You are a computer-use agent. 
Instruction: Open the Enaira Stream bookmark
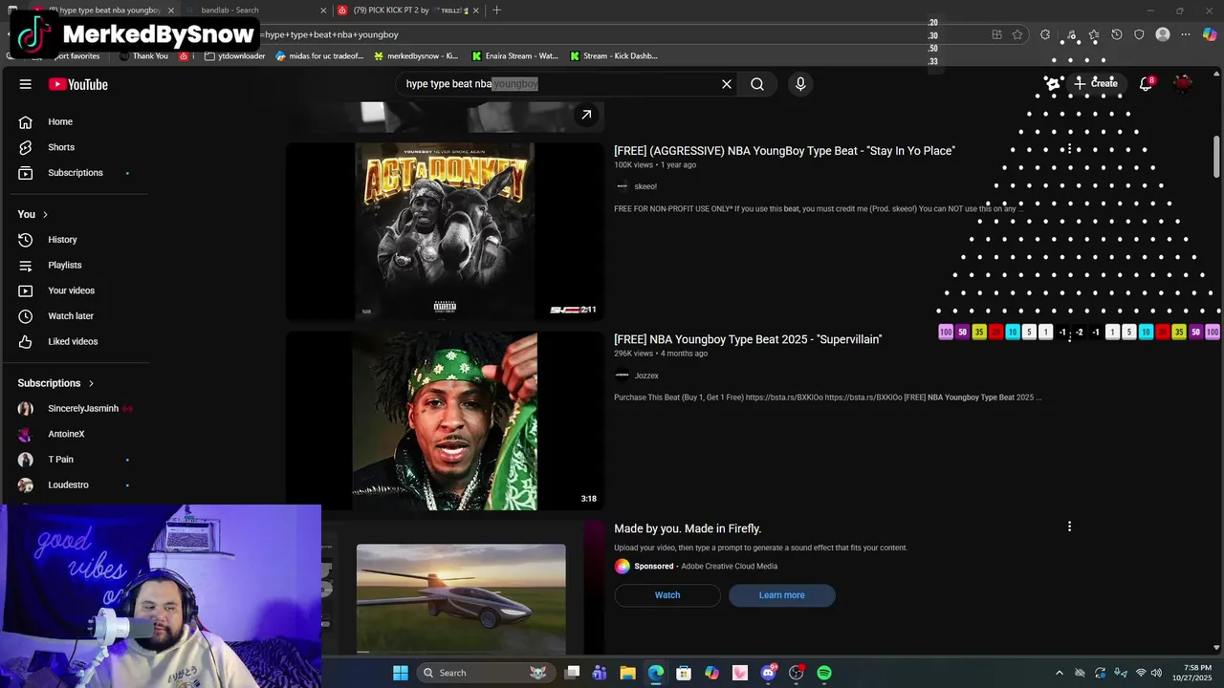514,56
